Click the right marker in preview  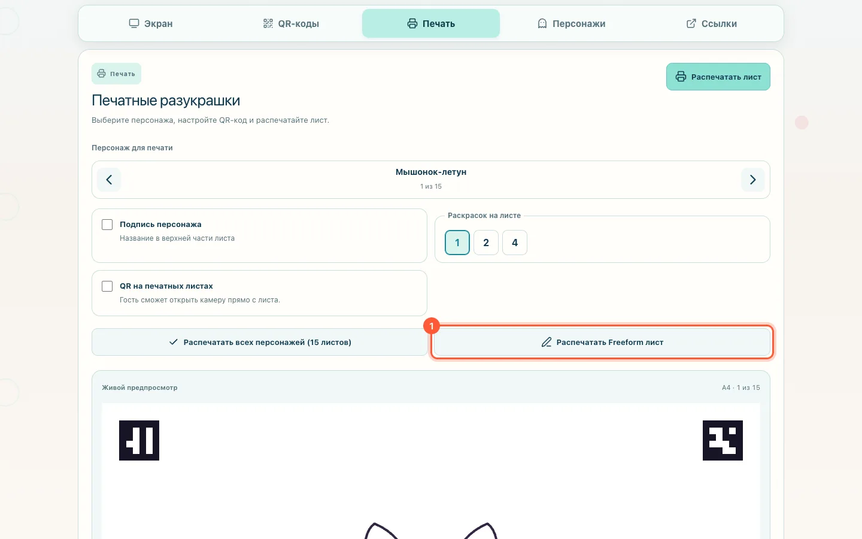[x=723, y=440]
